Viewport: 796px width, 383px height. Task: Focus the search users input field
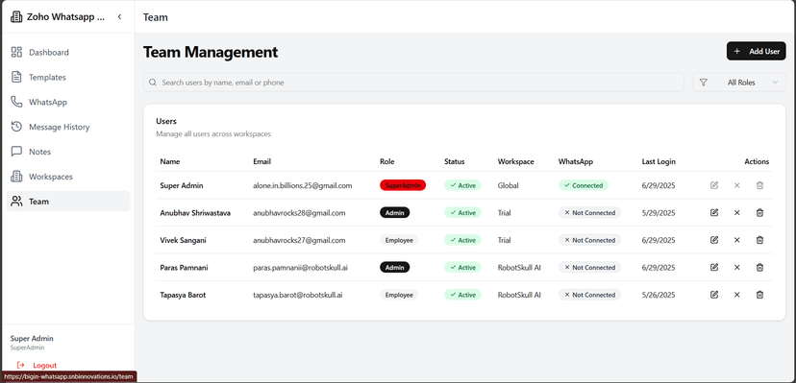click(x=413, y=83)
